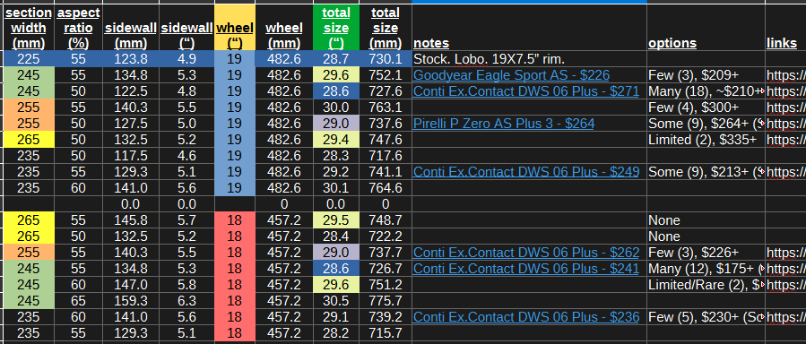Select the 715.7 total size cell

[385, 333]
